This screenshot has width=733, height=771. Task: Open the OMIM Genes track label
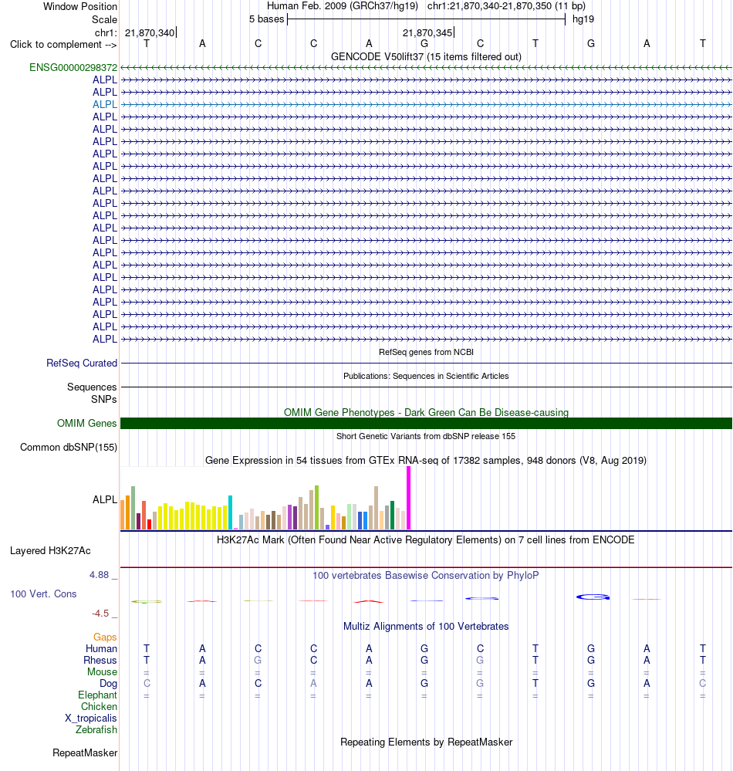tap(87, 424)
